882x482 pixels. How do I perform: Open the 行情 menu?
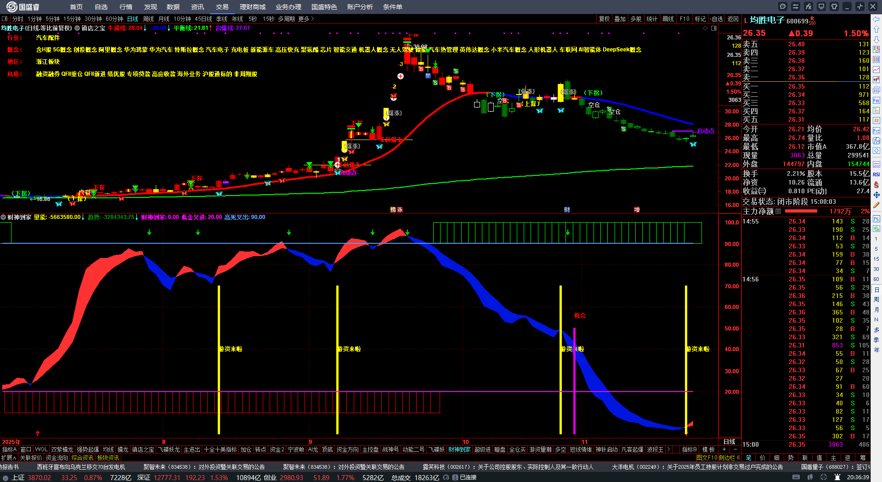[x=126, y=7]
